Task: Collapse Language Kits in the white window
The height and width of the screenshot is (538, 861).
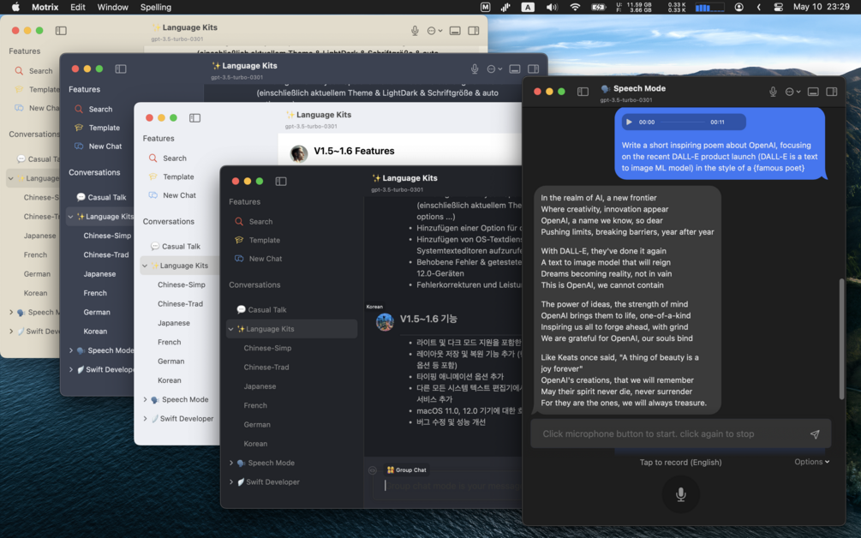Action: (145, 266)
